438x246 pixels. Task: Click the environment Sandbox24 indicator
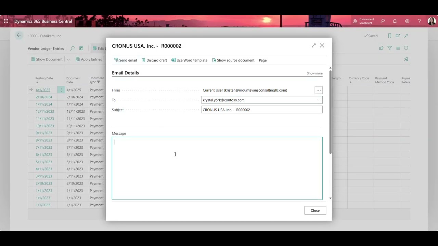pyautogui.click(x=364, y=21)
